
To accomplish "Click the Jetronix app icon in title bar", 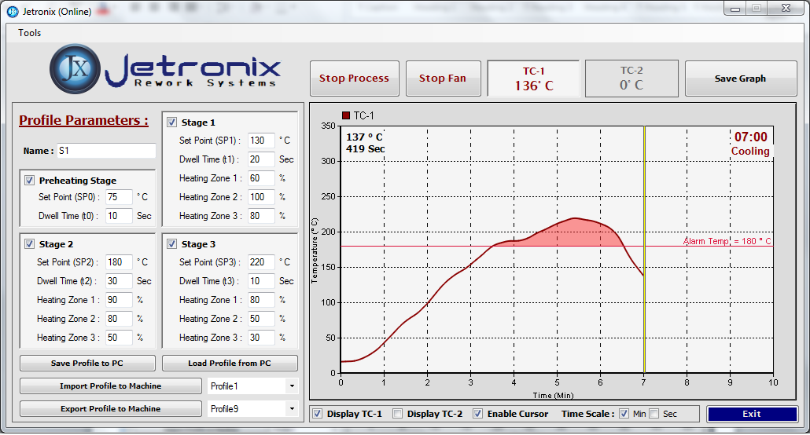I will (13, 11).
